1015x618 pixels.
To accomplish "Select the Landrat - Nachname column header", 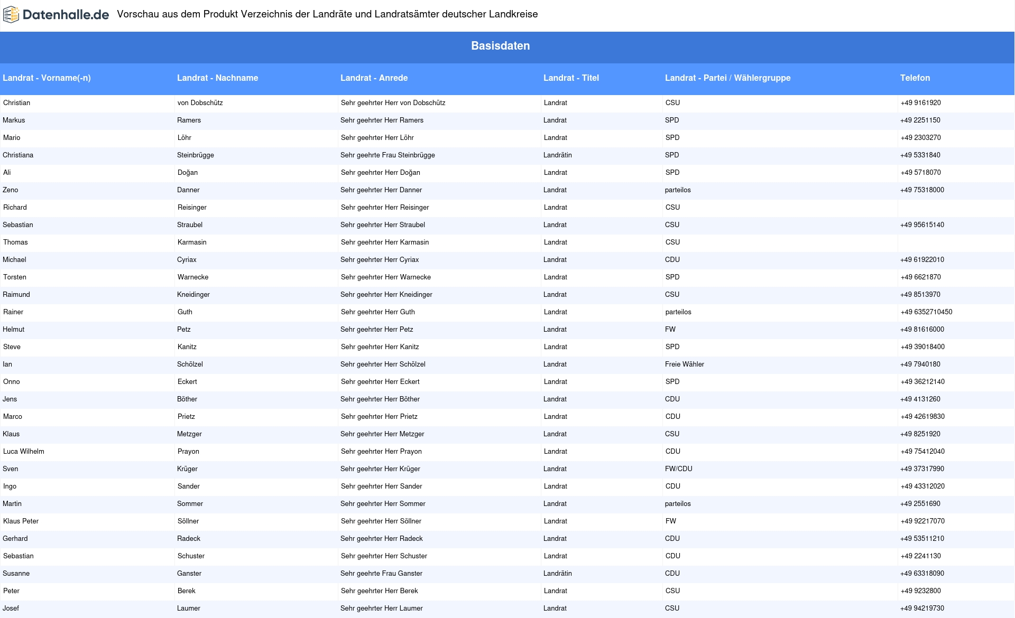I will [x=217, y=78].
